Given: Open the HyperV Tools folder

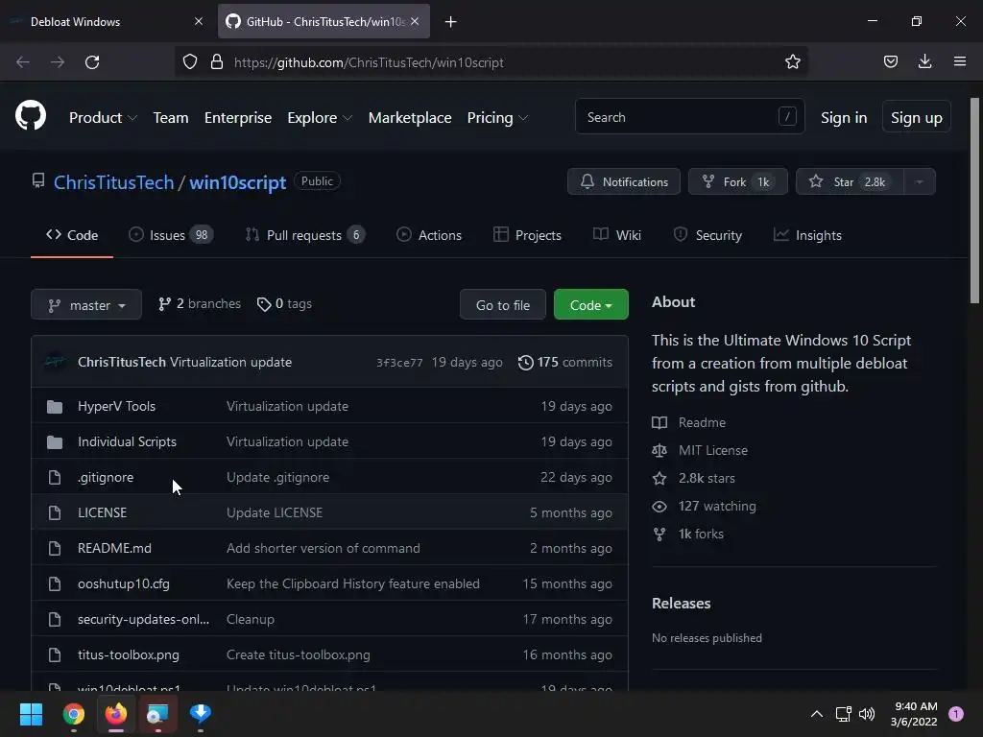Looking at the screenshot, I should (116, 406).
